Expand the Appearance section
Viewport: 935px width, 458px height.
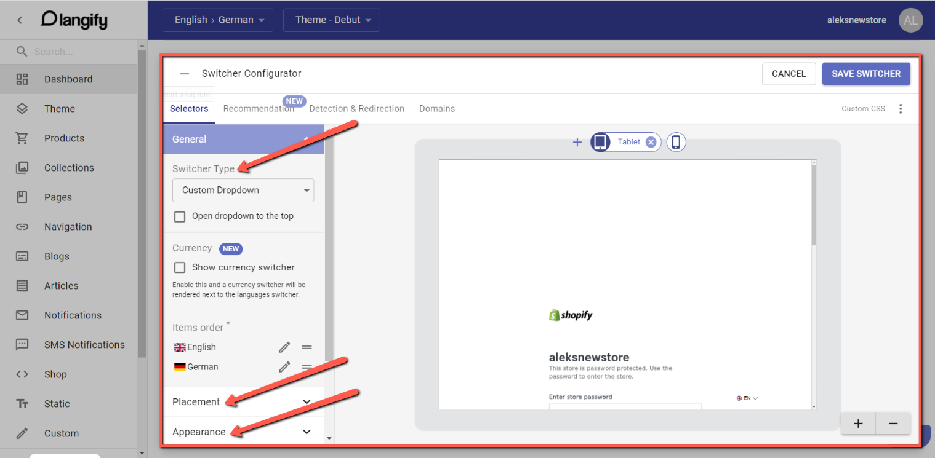coord(244,432)
